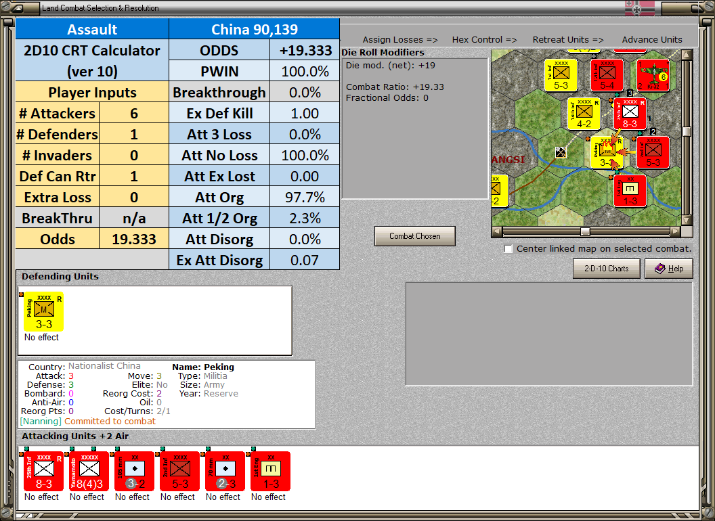Select the 25th Inf 8-3 attacking unit

coord(44,472)
